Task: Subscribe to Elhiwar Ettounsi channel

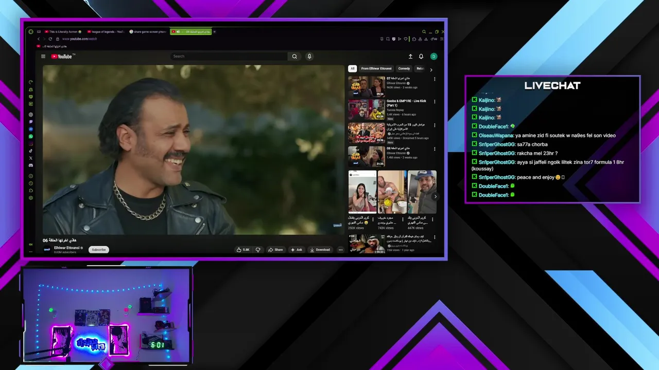Action: (x=98, y=250)
